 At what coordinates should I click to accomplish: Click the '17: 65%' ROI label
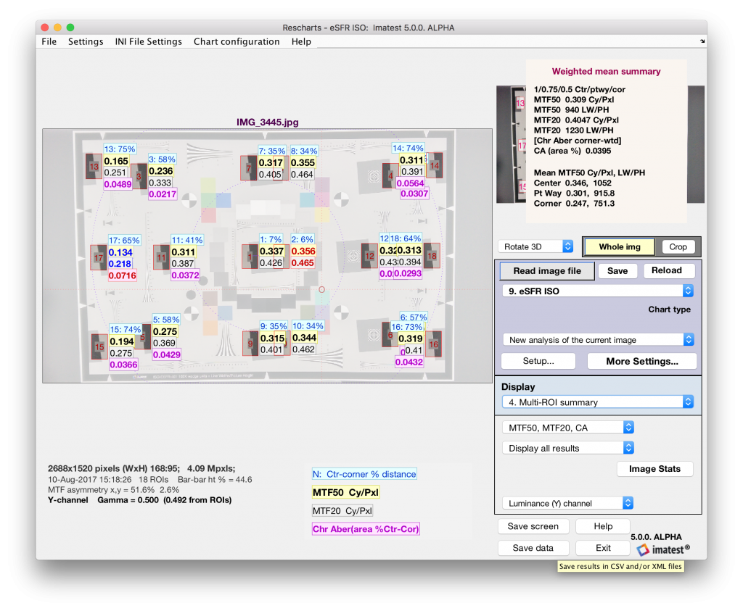point(124,241)
